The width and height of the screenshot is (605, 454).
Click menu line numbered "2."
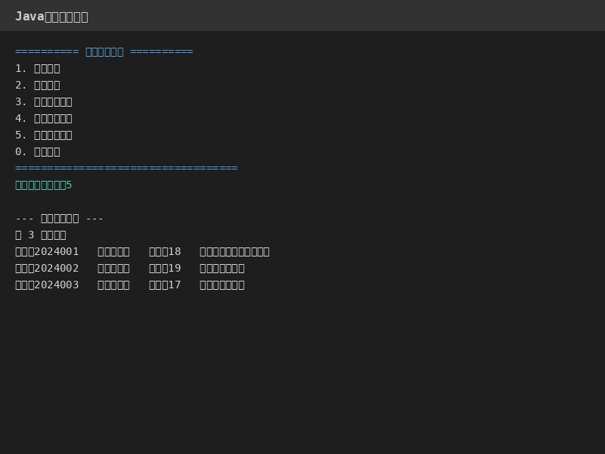(37, 86)
